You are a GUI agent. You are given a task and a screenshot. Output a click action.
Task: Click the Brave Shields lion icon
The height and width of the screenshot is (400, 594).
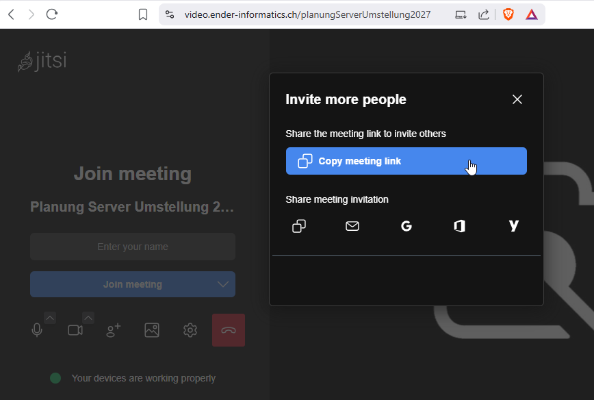[x=508, y=14]
